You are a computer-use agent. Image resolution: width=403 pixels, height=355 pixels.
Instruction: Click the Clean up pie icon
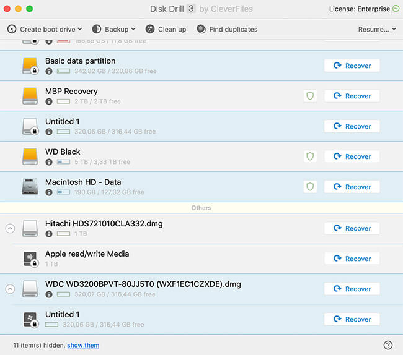pos(150,29)
